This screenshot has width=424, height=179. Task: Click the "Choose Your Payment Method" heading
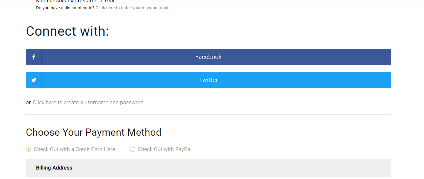tap(94, 132)
